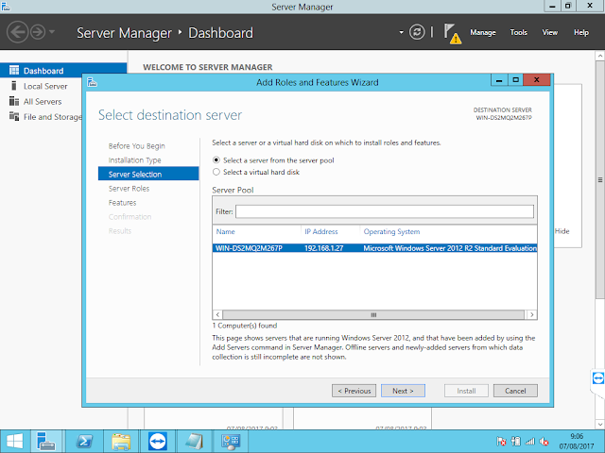The height and width of the screenshot is (453, 605).
Task: Select server row WIN-DS2MQ2M267P
Action: pos(374,248)
